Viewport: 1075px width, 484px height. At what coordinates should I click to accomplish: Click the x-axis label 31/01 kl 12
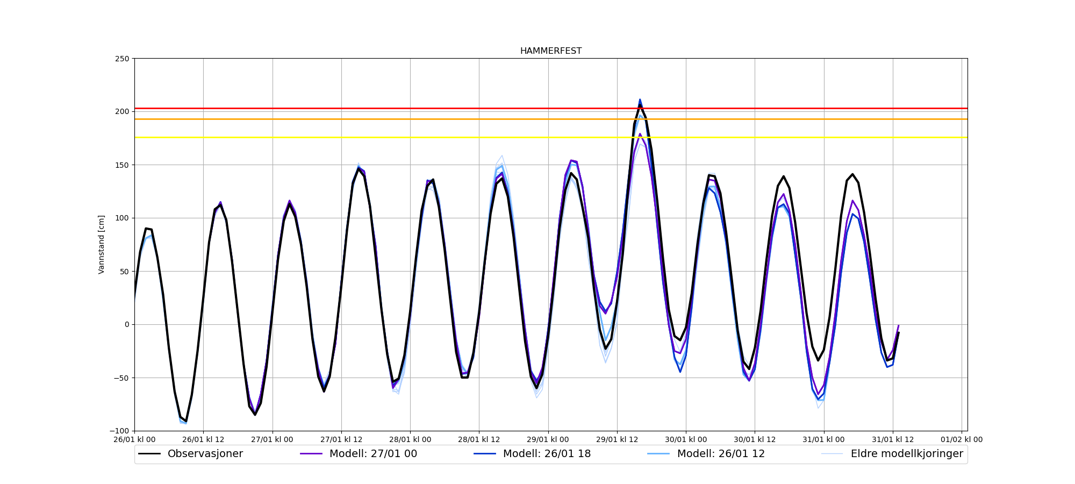tap(893, 439)
